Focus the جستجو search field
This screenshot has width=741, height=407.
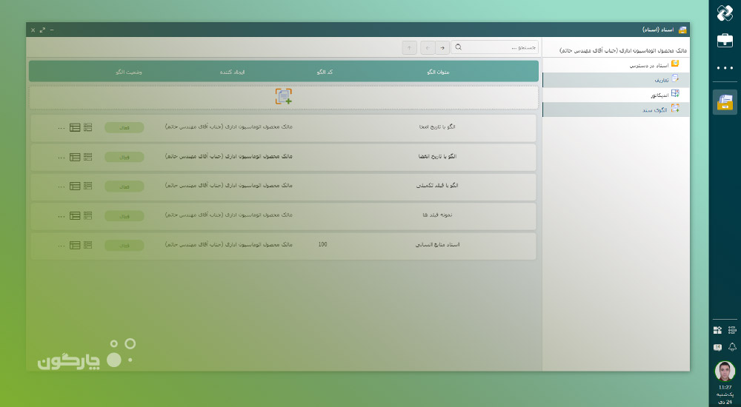point(495,47)
